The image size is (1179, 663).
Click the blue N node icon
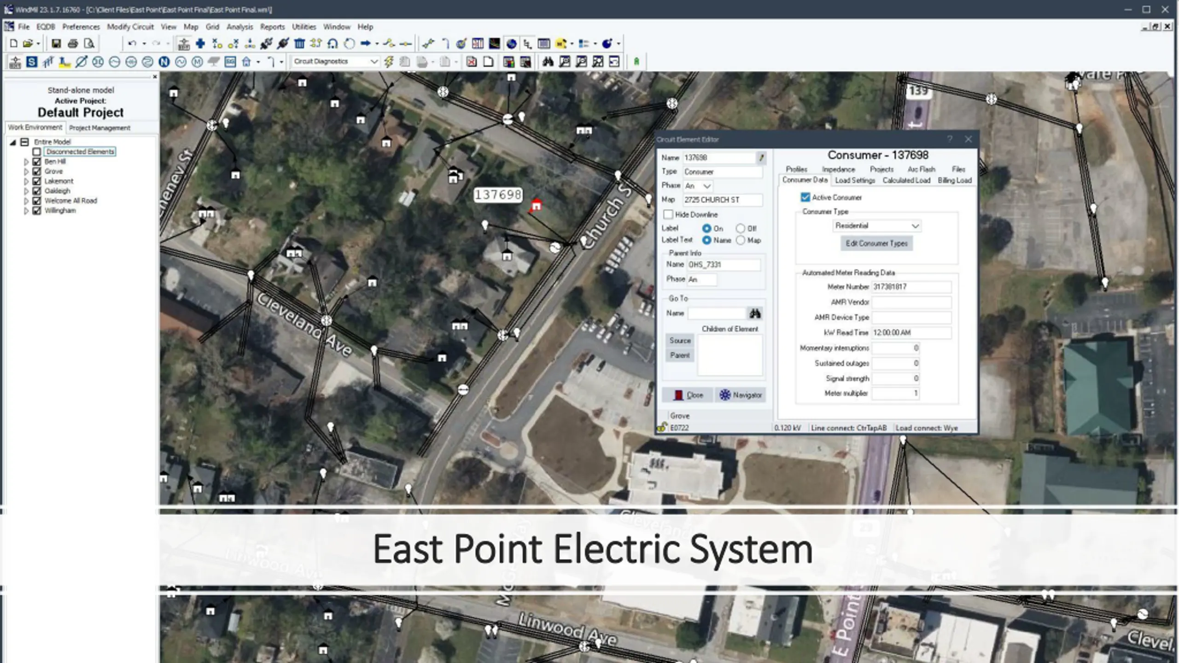pos(164,62)
